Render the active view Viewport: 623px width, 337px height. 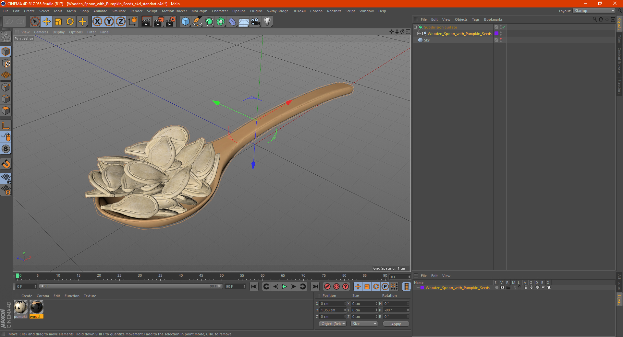pos(147,22)
